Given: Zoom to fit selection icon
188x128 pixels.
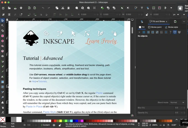Looking at the screenshot, I should pos(77,8).
